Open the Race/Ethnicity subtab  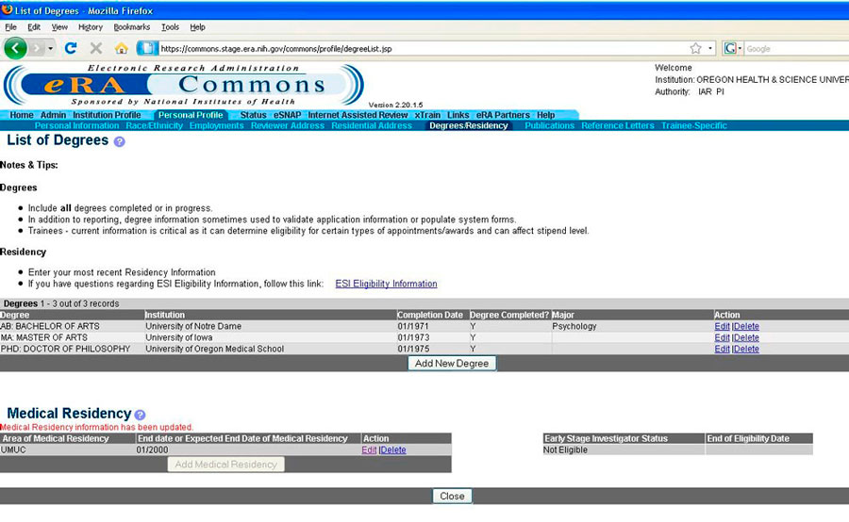(155, 125)
